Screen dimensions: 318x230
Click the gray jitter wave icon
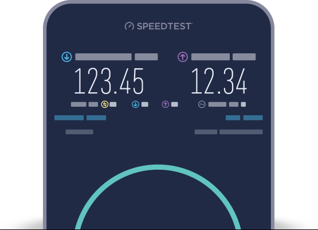202,104
